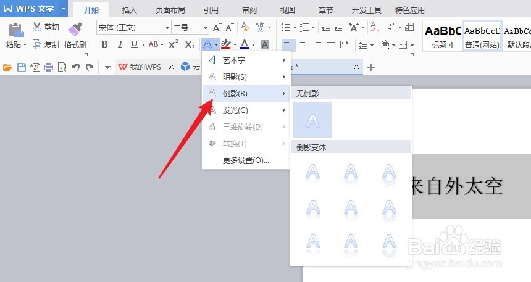Image resolution: width=531 pixels, height=282 pixels.
Task: Add a new document tab with plus
Action: coord(371,67)
